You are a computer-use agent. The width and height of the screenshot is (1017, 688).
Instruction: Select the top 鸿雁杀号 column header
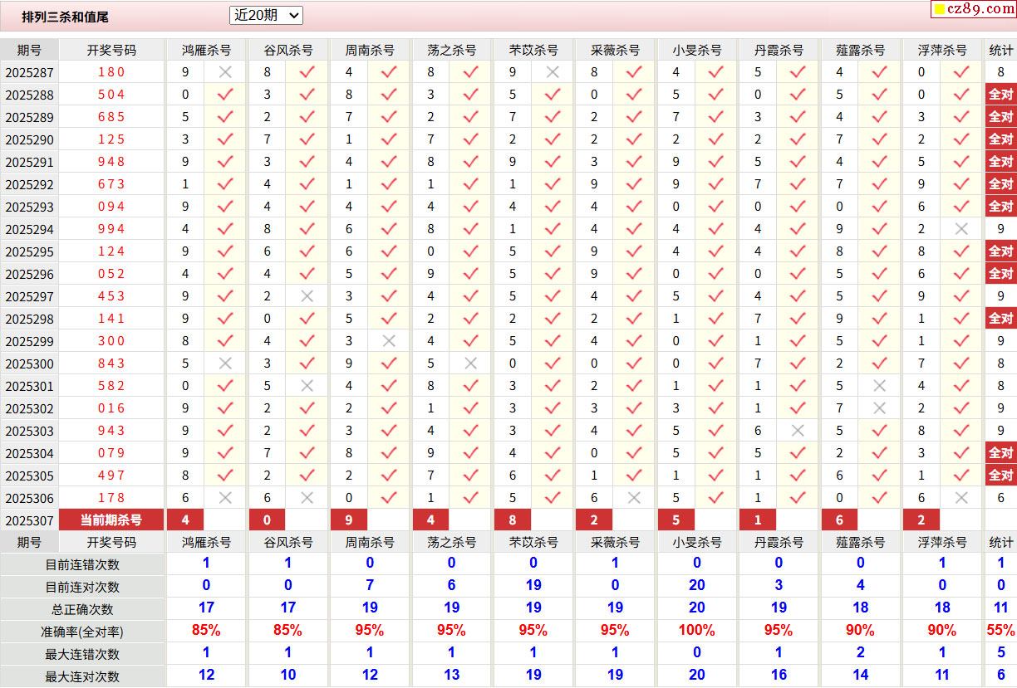click(206, 50)
